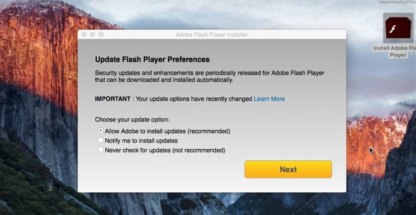Close the Adobe Flash Player Installer window
Screen dimensions: 416x215
84,34
